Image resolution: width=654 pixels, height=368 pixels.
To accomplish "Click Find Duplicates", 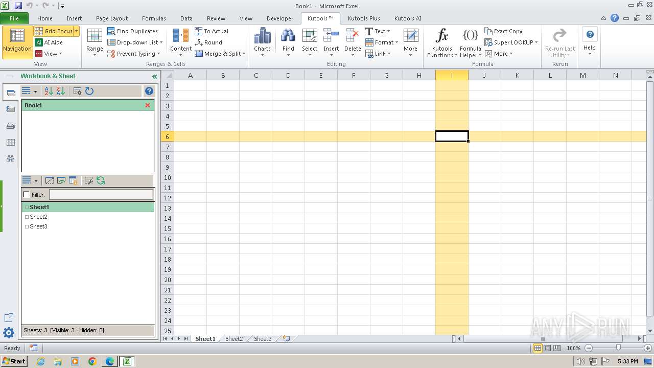I will tap(133, 31).
